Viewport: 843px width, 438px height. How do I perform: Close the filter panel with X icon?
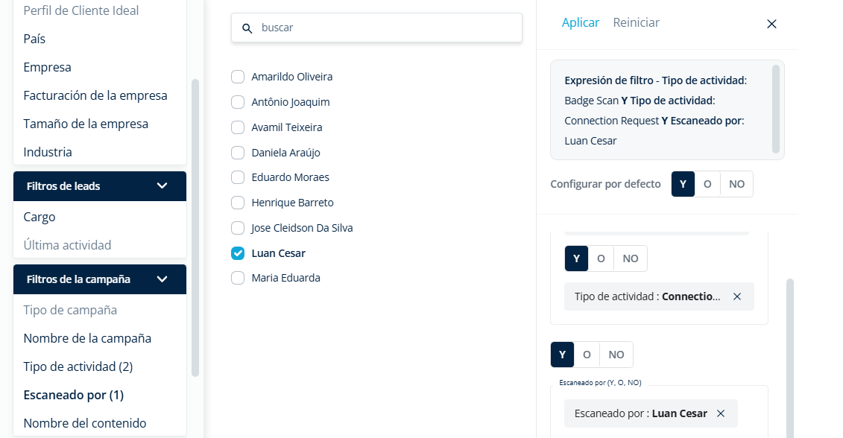771,24
